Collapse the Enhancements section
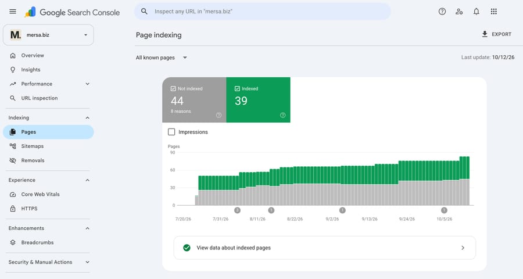Screen dimensions: 523x279 [x=87, y=228]
